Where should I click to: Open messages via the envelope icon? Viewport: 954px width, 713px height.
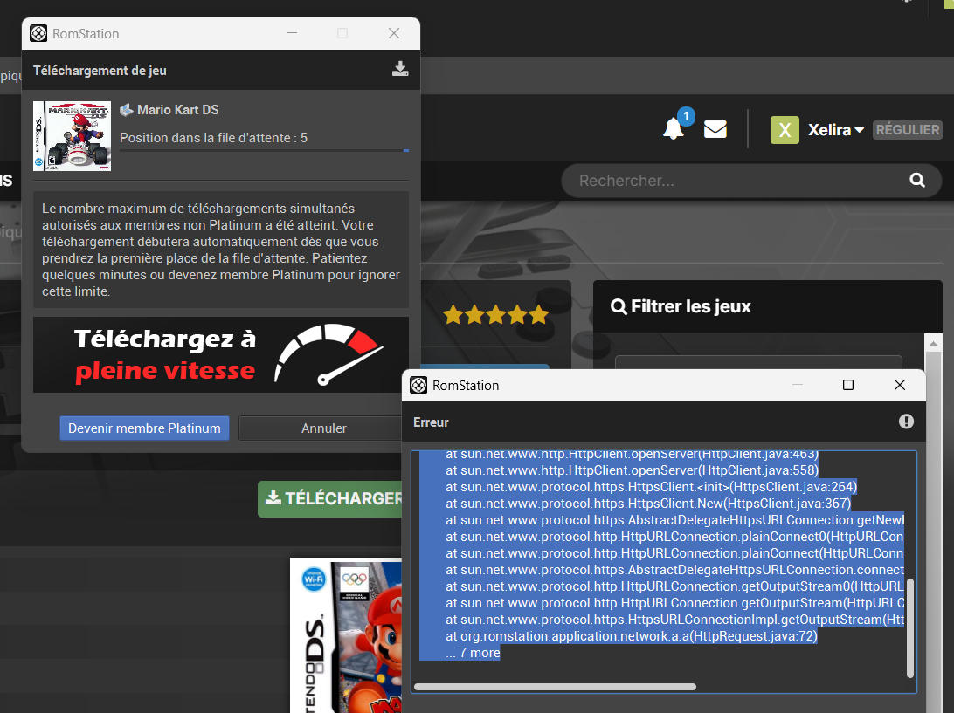715,129
